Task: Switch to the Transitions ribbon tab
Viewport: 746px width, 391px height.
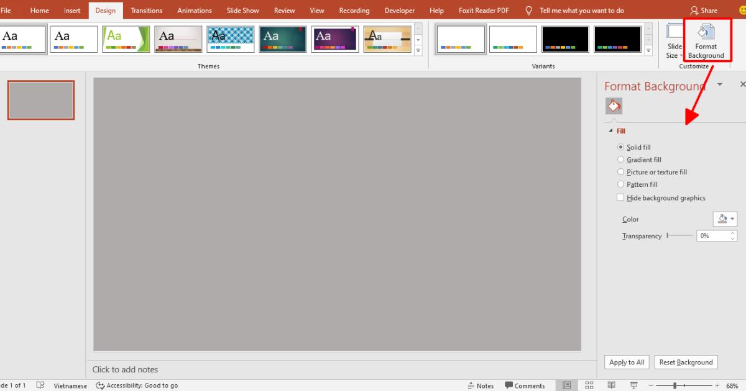Action: click(146, 10)
